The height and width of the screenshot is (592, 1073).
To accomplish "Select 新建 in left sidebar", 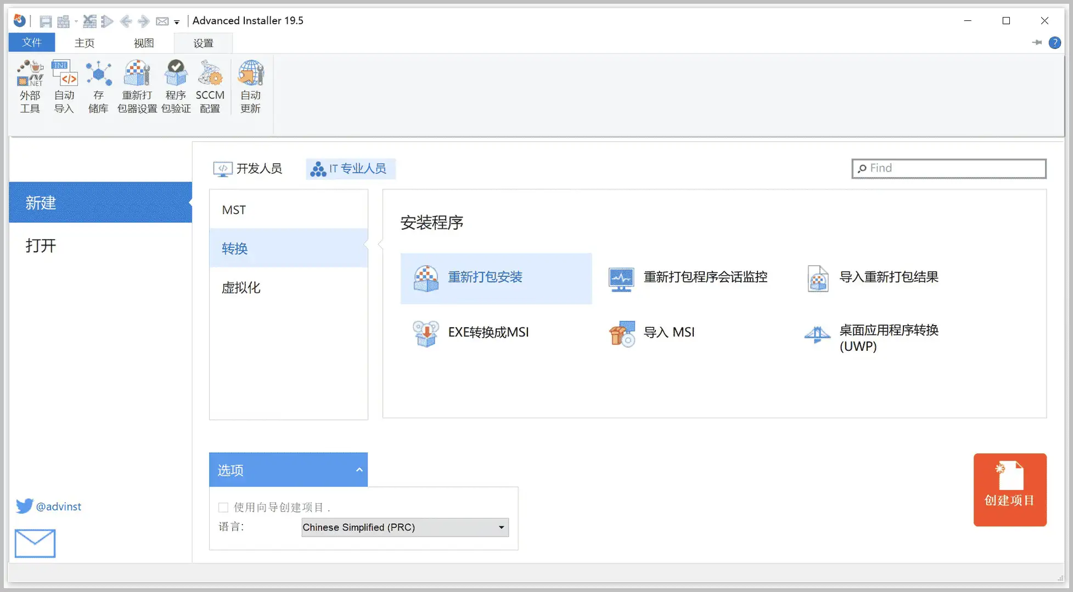I will 100,202.
